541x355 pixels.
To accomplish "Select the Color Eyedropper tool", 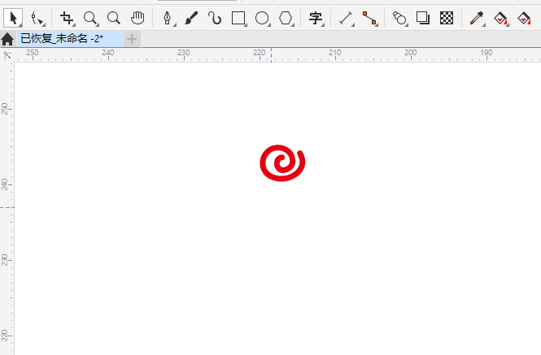I will click(478, 18).
